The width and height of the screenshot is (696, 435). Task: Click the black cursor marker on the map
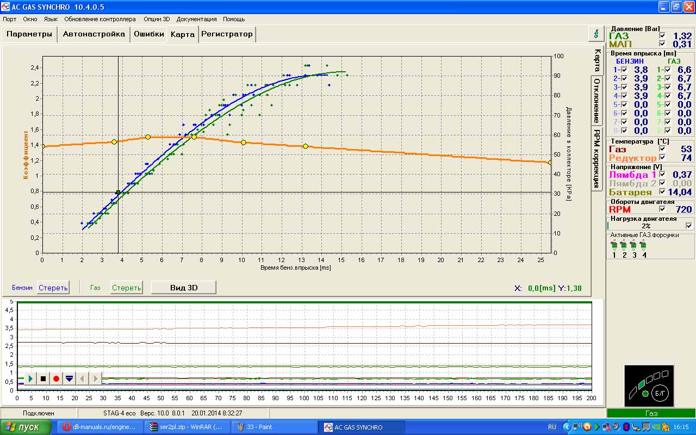tap(118, 192)
